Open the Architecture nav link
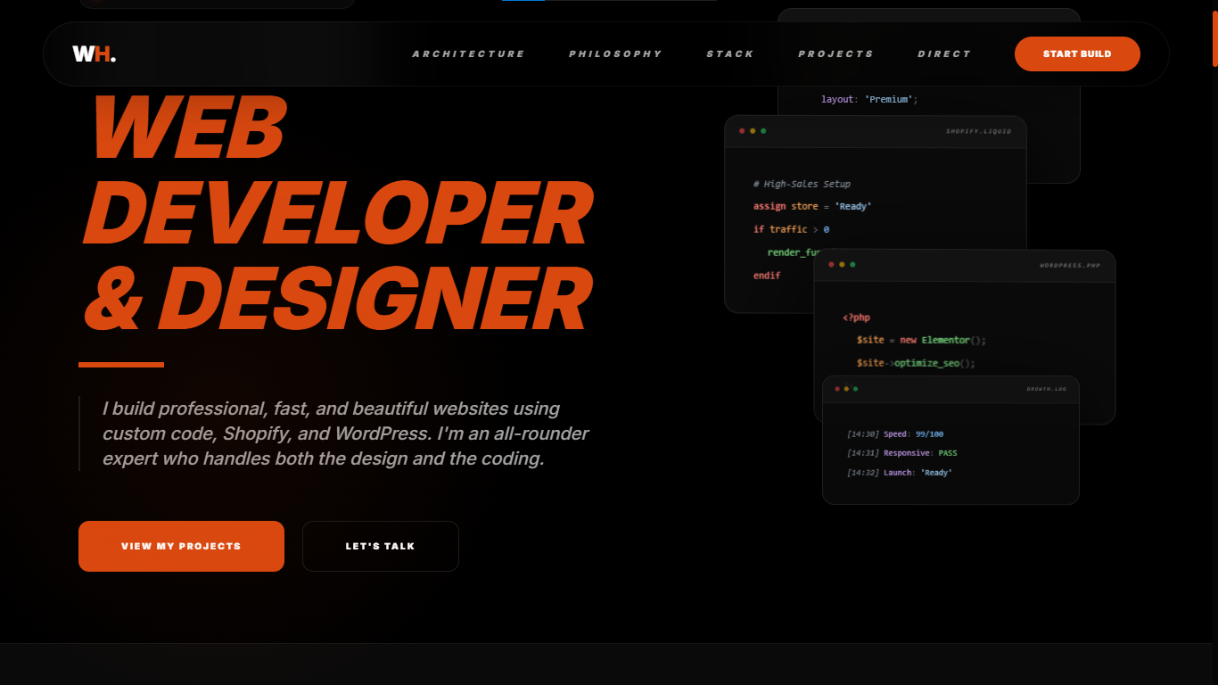The width and height of the screenshot is (1218, 685). click(x=468, y=54)
